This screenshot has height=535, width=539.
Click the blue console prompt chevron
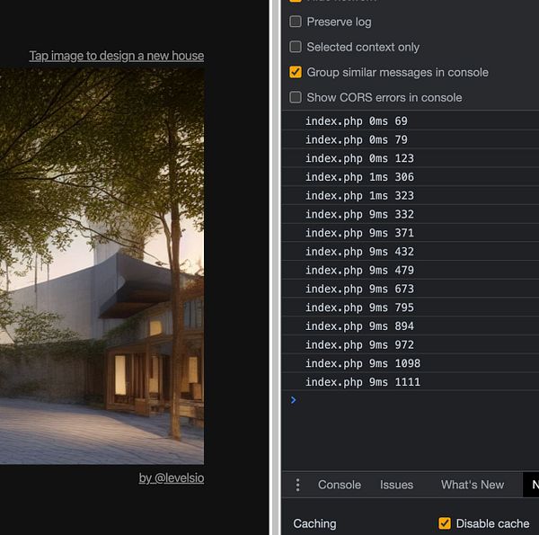pos(293,400)
